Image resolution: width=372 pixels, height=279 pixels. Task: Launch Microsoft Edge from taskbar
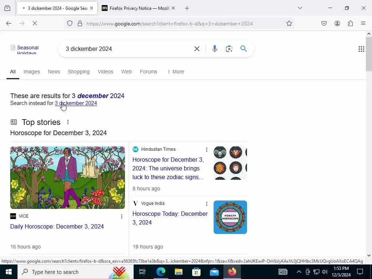pyautogui.click(x=161, y=272)
